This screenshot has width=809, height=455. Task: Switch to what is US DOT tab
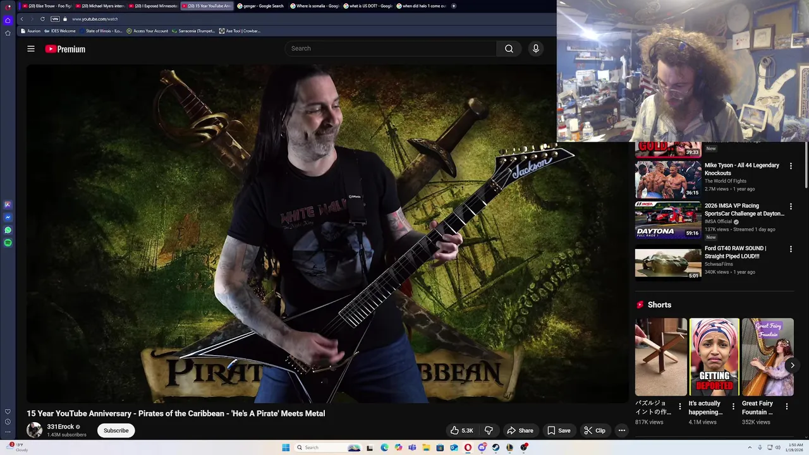pos(367,6)
